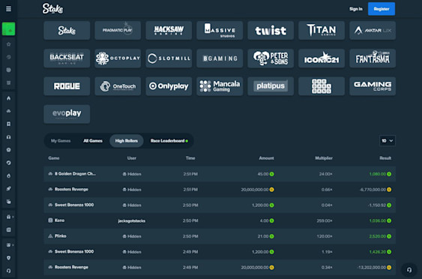Switch to the All Games tab

click(x=93, y=141)
